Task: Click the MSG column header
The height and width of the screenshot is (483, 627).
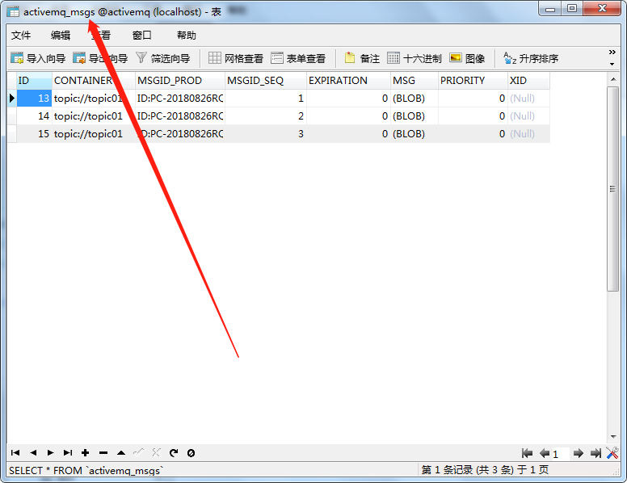Action: tap(414, 81)
